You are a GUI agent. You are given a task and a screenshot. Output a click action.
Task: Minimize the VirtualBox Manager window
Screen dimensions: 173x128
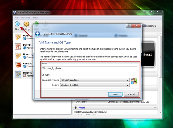point(145,12)
